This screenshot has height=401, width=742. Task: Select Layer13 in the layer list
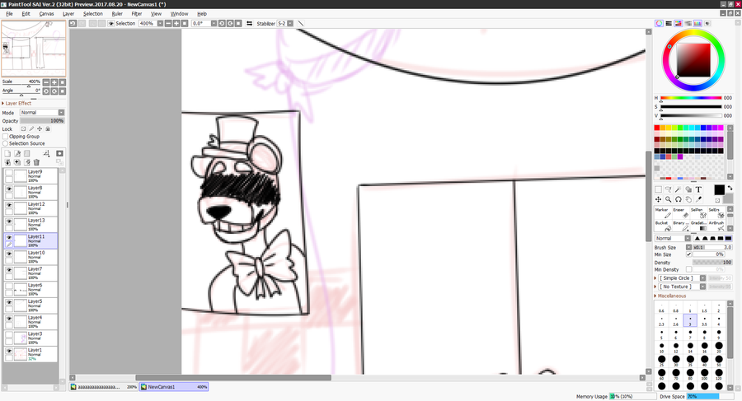pyautogui.click(x=31, y=225)
